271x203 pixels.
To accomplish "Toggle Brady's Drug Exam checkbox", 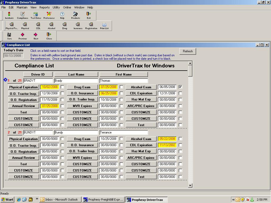I will [x=121, y=87].
